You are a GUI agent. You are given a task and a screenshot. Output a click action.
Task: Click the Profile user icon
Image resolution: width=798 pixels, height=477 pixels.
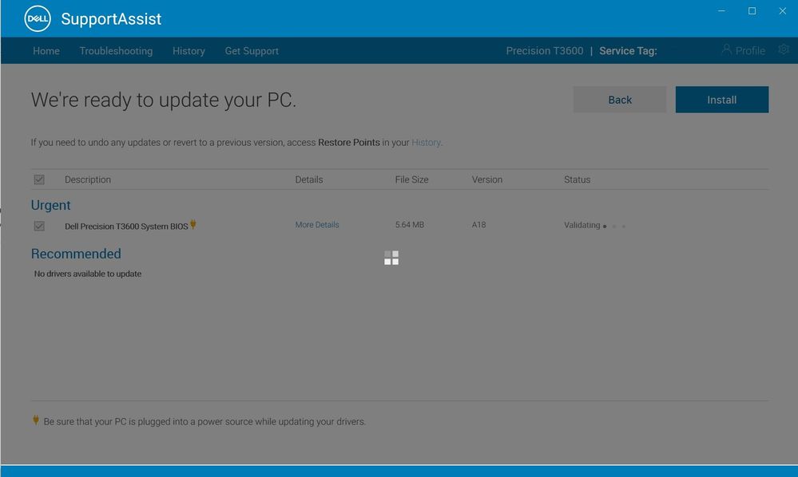pos(726,49)
